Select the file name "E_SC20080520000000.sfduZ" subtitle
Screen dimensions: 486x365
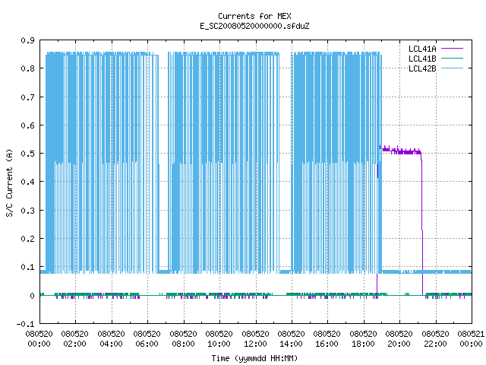(254, 26)
